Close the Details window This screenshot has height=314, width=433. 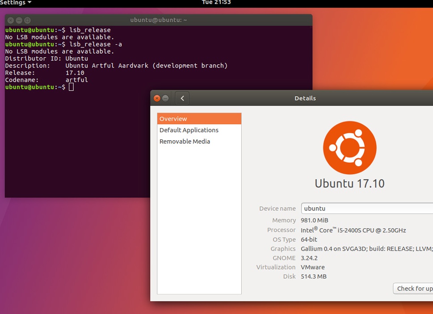pyautogui.click(x=157, y=98)
